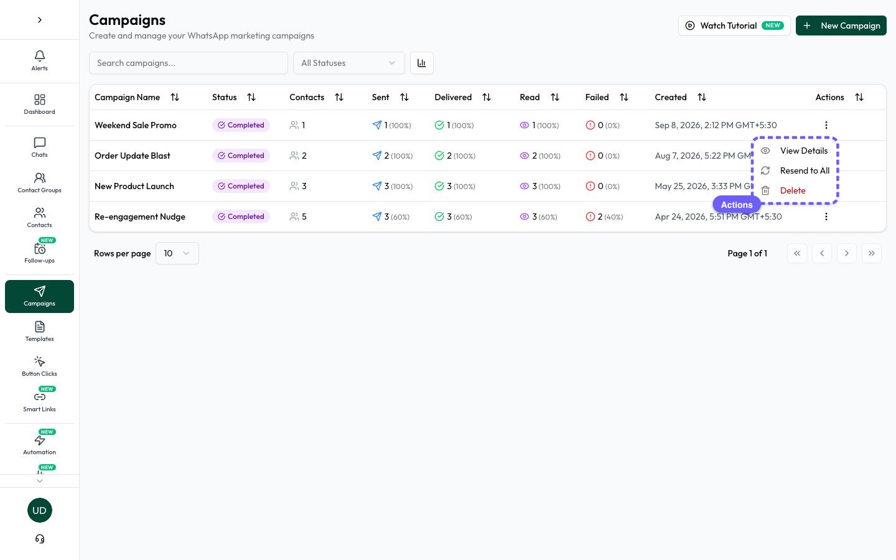Screen dimensions: 896x560
Task: Open the All Statuses filter dropdown
Action: point(349,63)
